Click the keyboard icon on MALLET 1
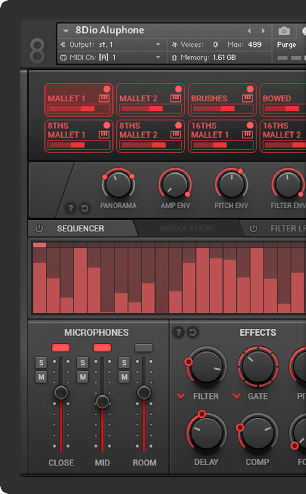Screen dimensions: 306x494 click(104, 98)
